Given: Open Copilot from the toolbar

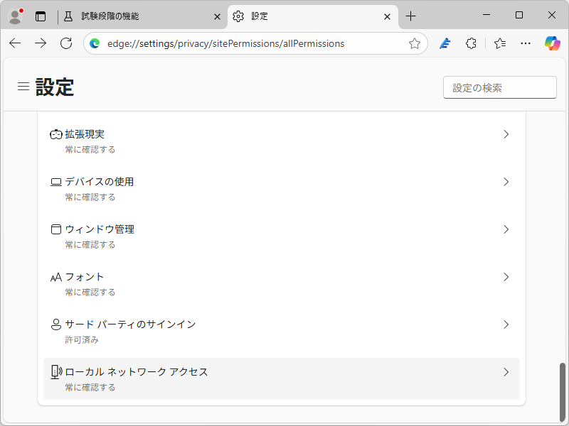Looking at the screenshot, I should pyautogui.click(x=553, y=43).
